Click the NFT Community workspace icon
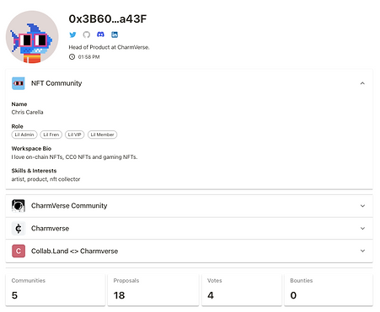380x312 pixels. (19, 83)
